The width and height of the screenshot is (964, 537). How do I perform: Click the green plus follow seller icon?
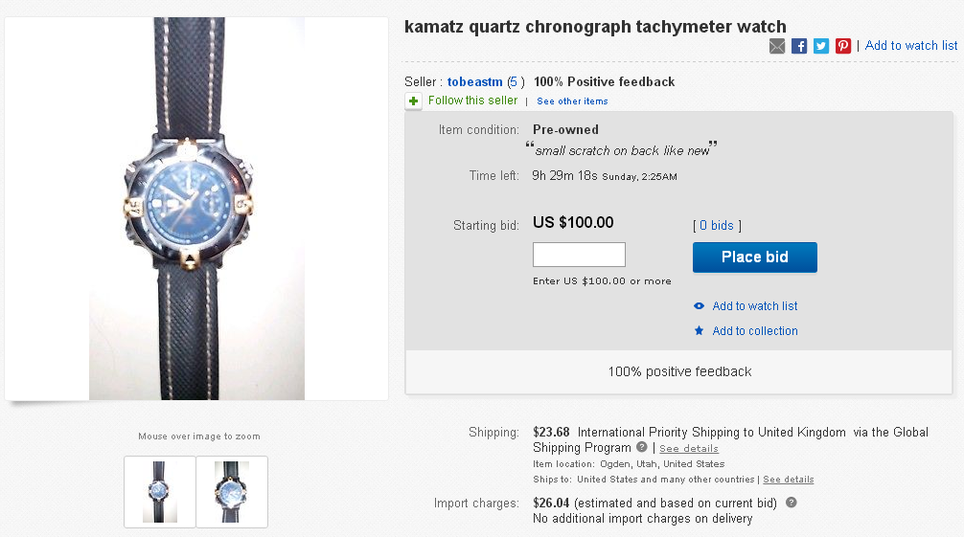413,101
